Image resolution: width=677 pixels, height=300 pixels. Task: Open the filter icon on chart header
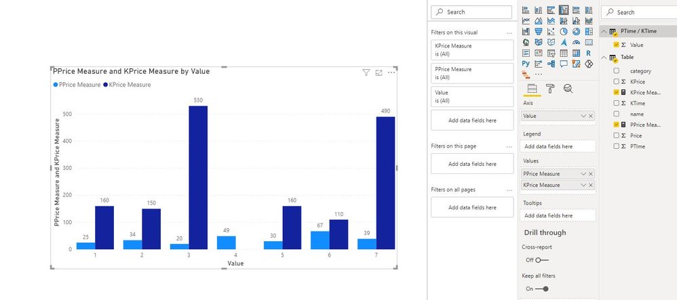click(x=366, y=73)
